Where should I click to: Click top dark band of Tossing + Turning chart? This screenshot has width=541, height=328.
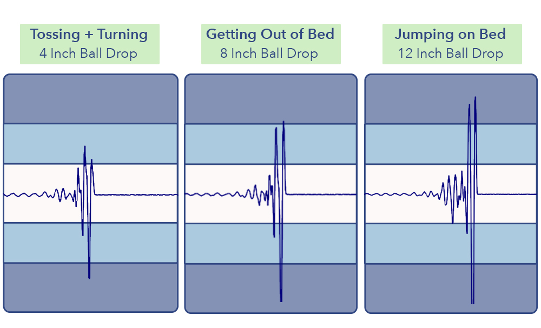[90, 99]
